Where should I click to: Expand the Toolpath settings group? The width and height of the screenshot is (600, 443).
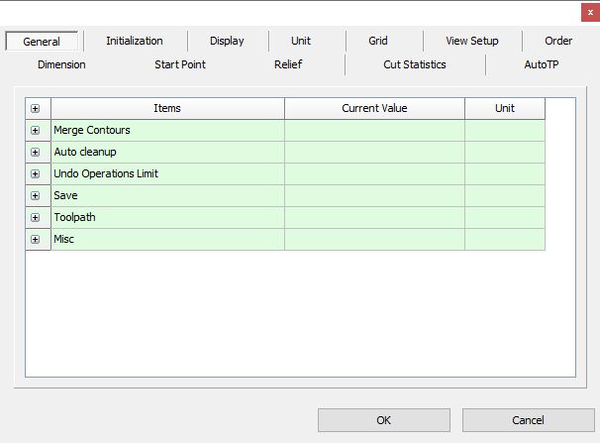tap(36, 217)
